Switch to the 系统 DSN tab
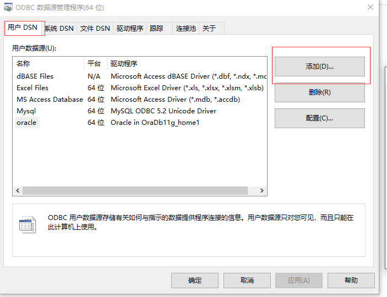This screenshot has width=387, height=297. pyautogui.click(x=59, y=29)
